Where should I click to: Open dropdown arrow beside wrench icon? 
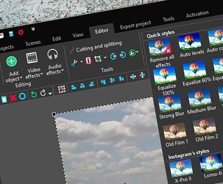[x=137, y=52]
